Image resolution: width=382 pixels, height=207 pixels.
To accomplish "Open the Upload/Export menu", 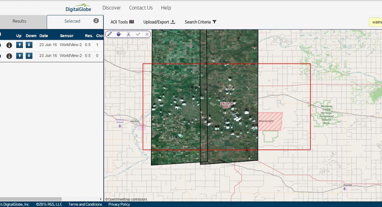I will pyautogui.click(x=159, y=22).
